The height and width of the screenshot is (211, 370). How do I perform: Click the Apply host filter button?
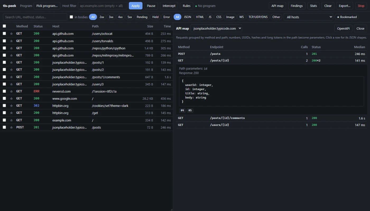click(136, 6)
